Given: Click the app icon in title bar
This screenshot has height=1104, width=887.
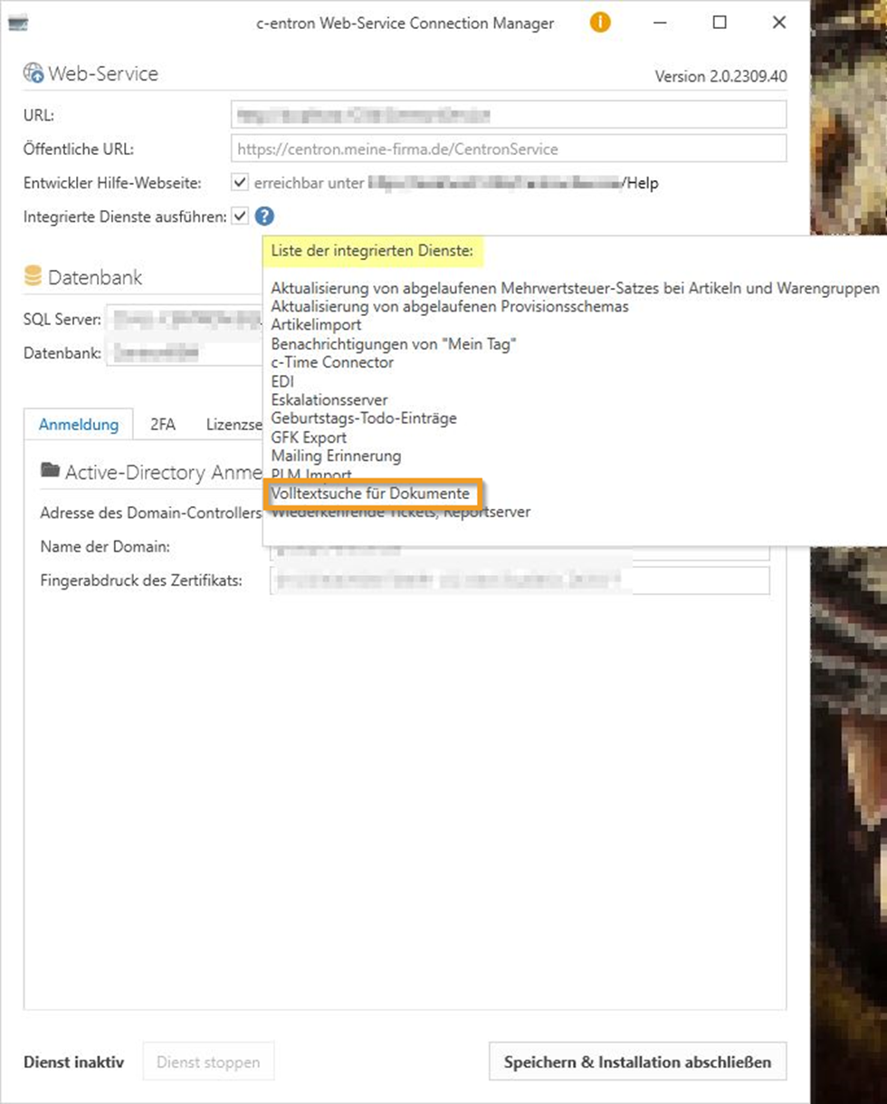Looking at the screenshot, I should click(x=17, y=24).
